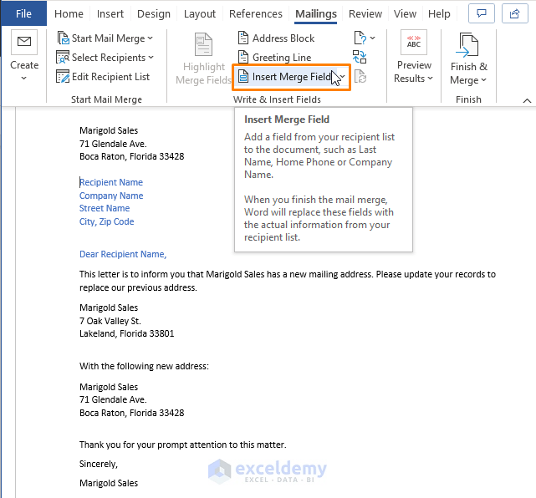The width and height of the screenshot is (536, 498).
Task: Expand the Preview Results dropdown
Action: coord(431,79)
